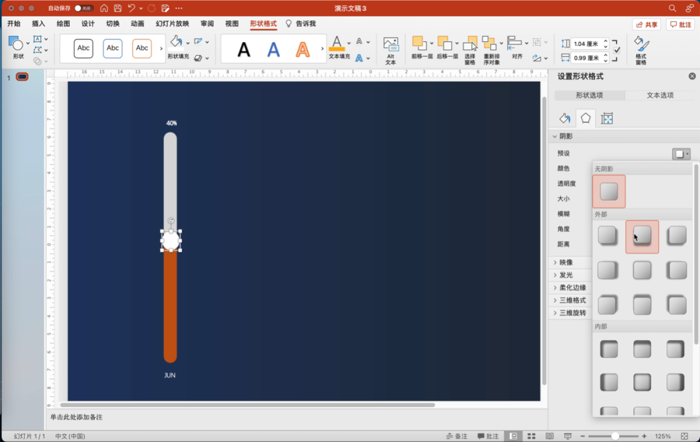Click 后移一层 send backward icon
700x442 pixels.
(444, 43)
